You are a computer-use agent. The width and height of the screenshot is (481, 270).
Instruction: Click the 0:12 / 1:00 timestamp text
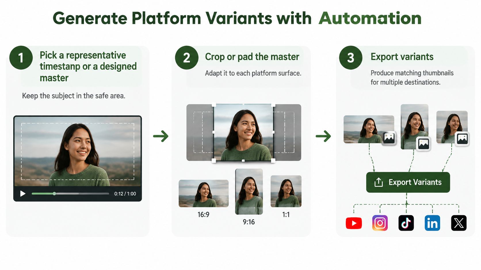point(125,194)
